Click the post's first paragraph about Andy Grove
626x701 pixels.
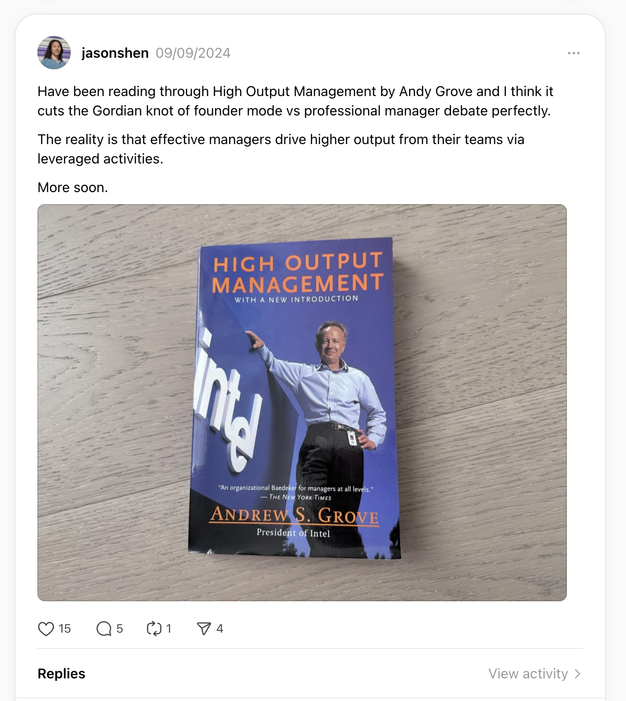[x=295, y=101]
